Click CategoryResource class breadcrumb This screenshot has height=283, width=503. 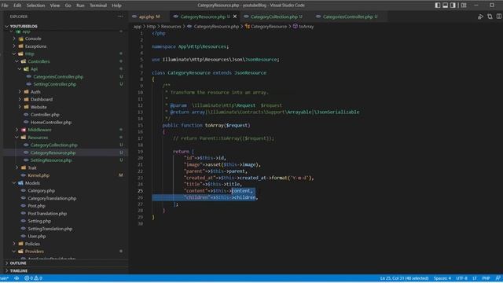pyautogui.click(x=269, y=27)
